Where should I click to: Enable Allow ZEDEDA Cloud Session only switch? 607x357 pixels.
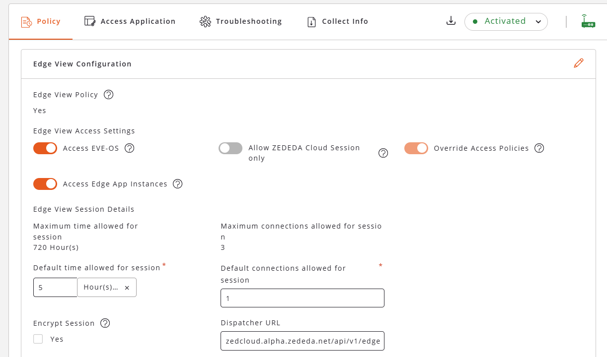click(x=230, y=148)
